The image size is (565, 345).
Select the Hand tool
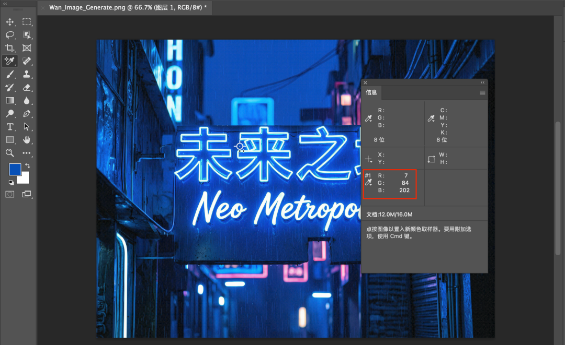(x=28, y=140)
